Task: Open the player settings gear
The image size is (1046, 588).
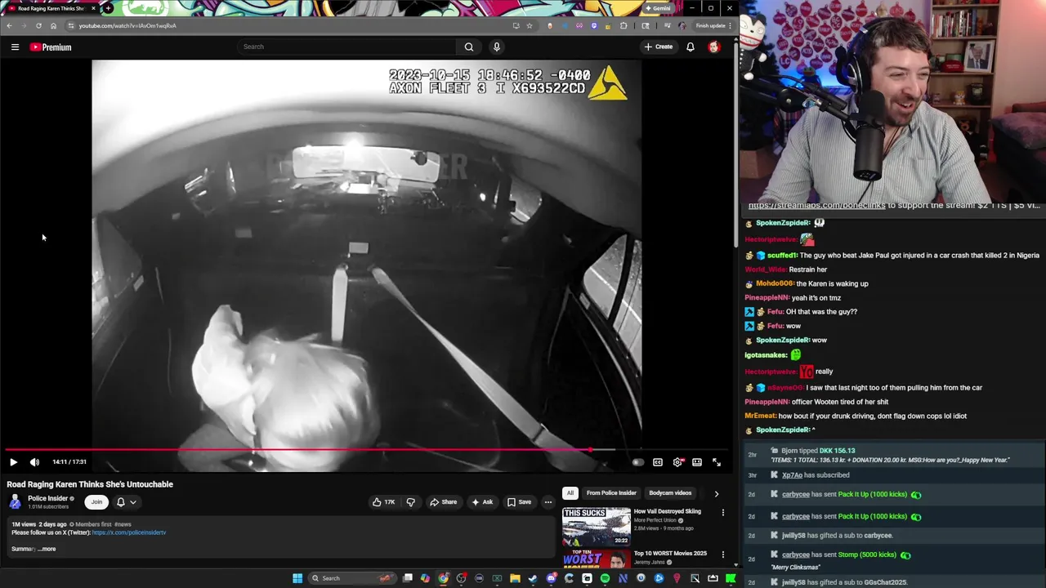Action: tap(677, 462)
